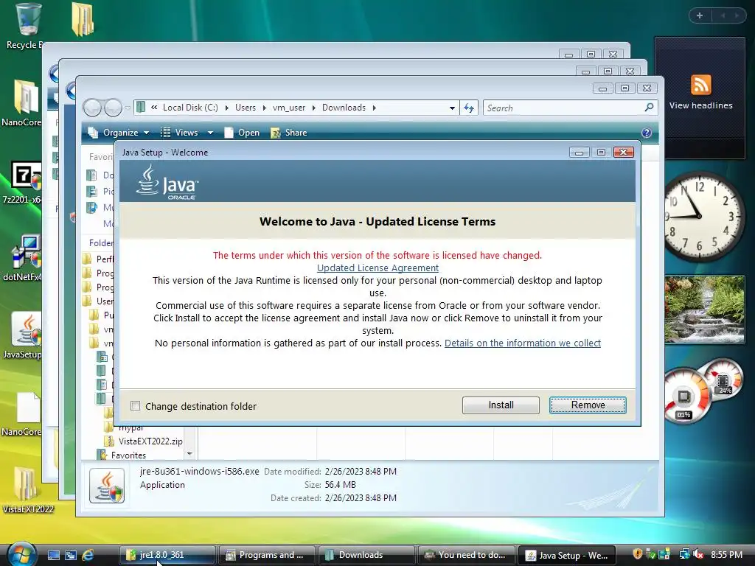
Task: Click the Windows Start orb
Action: coord(21,554)
